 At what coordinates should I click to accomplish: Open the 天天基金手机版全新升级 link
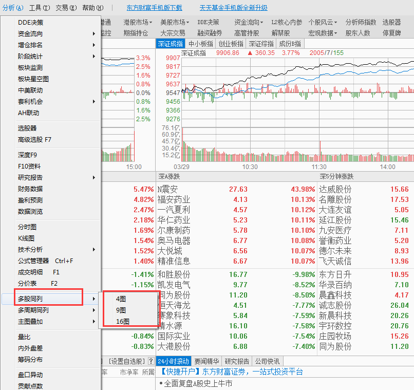tap(233, 8)
